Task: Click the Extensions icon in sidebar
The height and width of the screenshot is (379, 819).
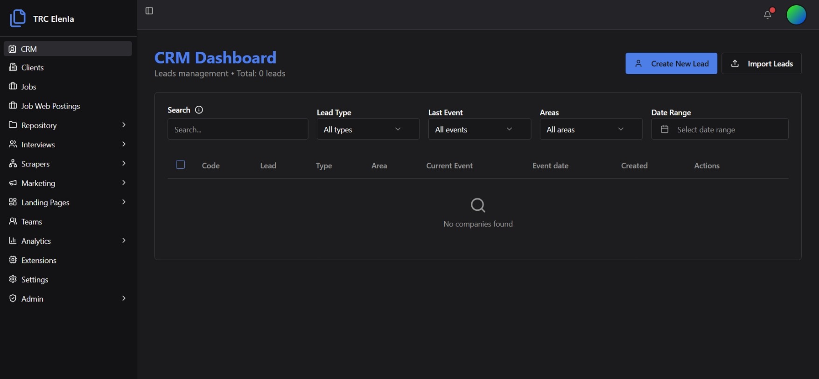Action: 13,260
